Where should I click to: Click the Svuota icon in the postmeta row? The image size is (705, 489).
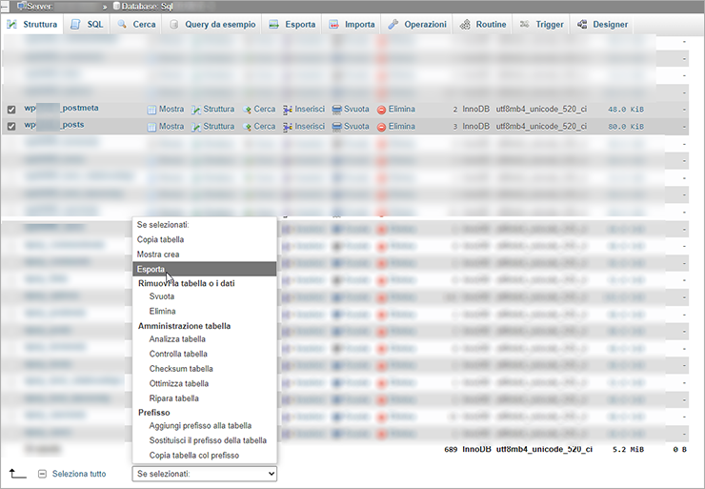click(x=336, y=110)
